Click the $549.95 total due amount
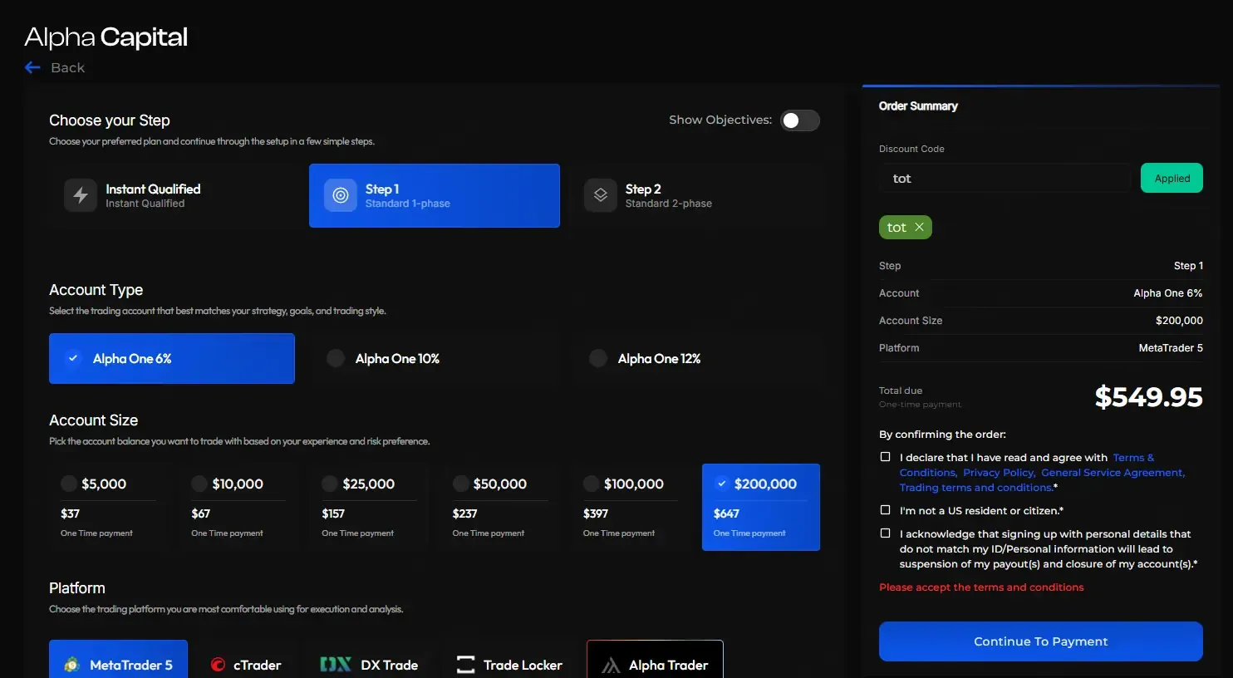Image resolution: width=1233 pixels, height=678 pixels. pos(1148,397)
